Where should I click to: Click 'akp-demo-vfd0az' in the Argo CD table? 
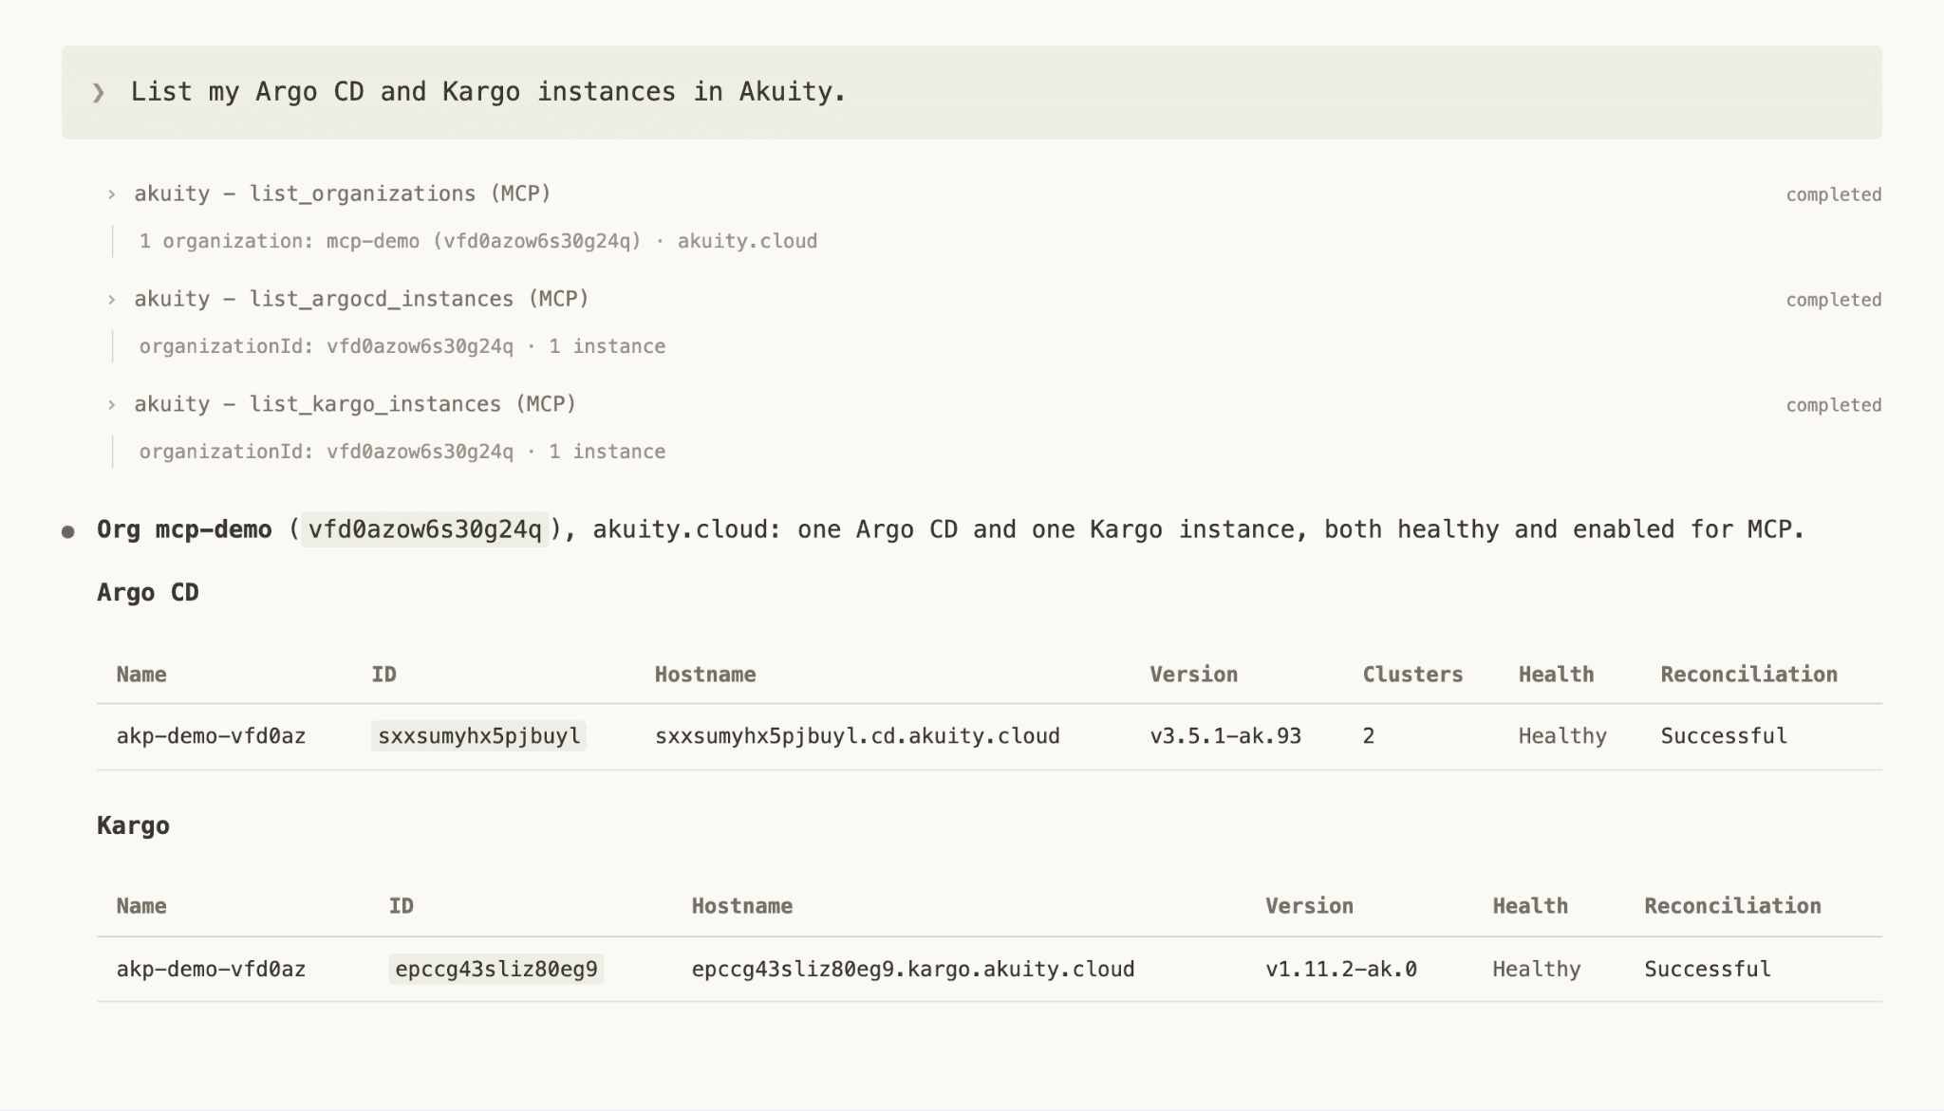point(211,736)
